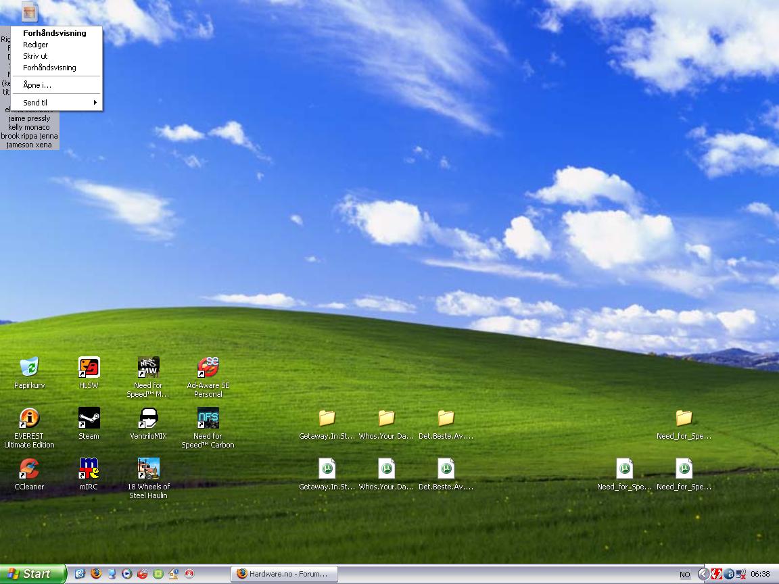Choose bold Forhåndsvisning default menu entry
Viewport: 779px width, 584px height.
56,33
